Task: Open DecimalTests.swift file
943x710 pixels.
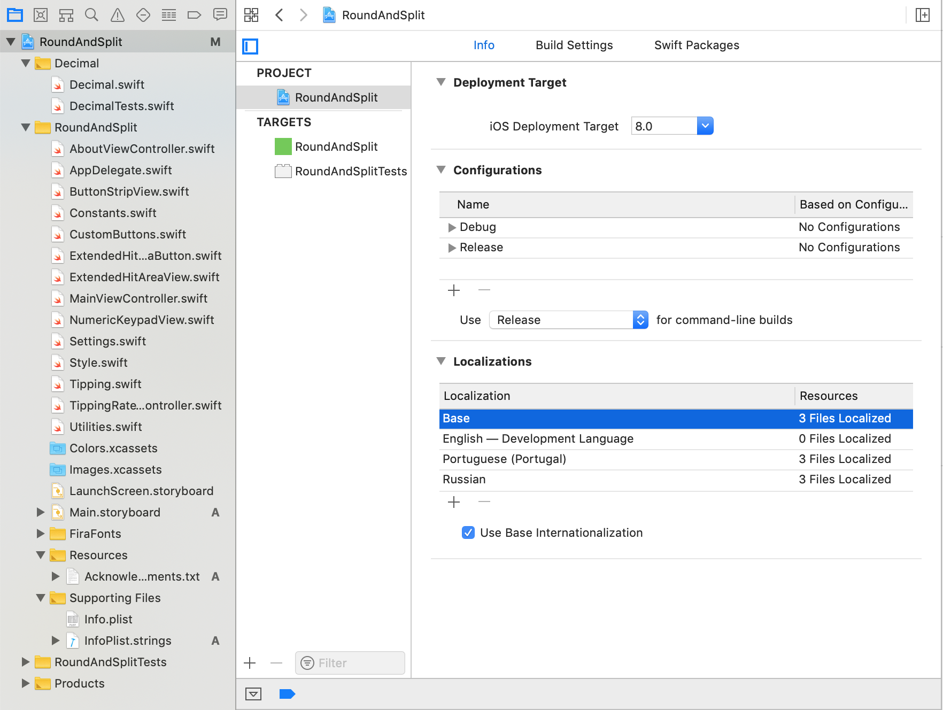Action: click(x=121, y=106)
